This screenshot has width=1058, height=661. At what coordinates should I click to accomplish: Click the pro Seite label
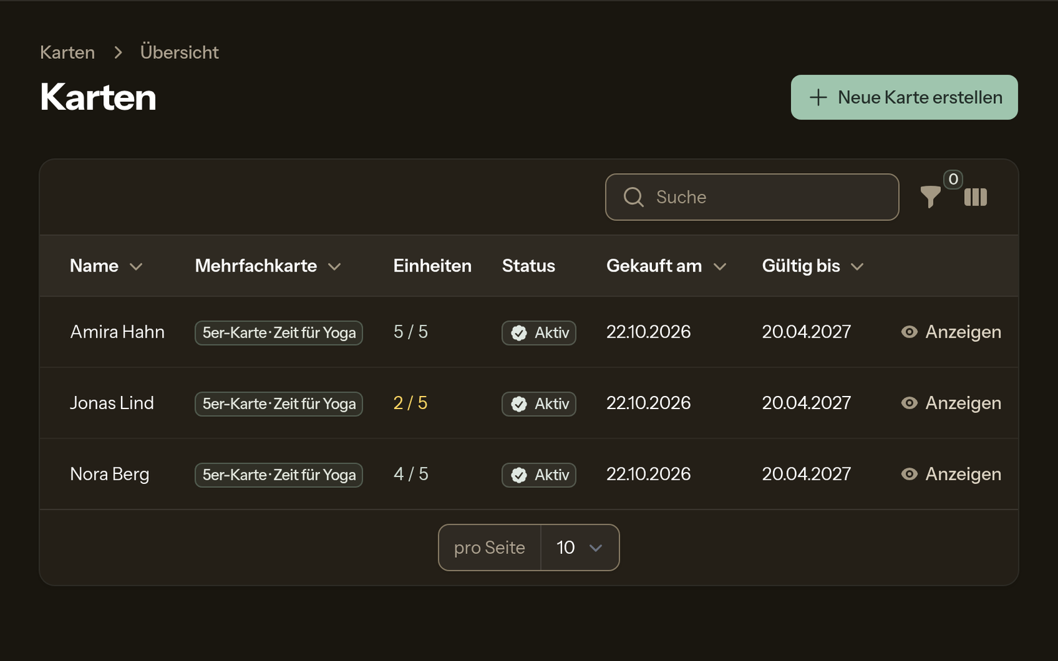489,547
